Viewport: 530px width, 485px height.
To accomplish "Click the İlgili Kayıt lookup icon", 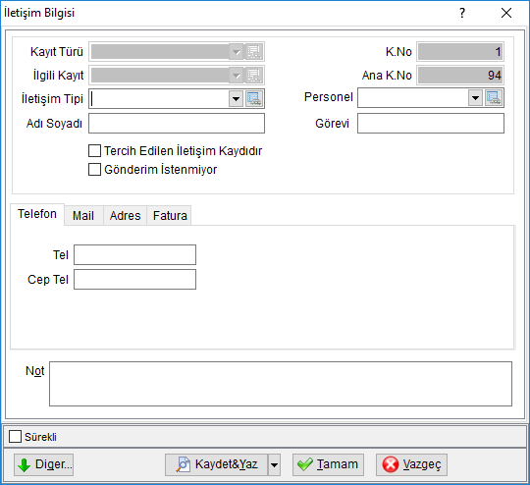I will pos(254,75).
